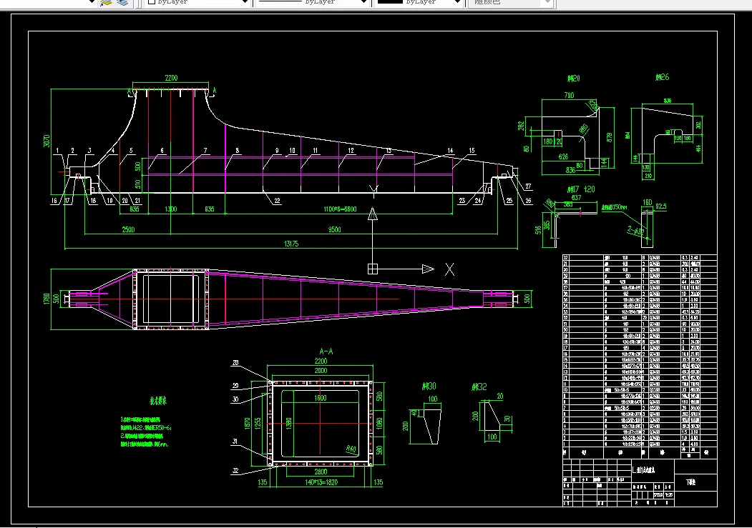Click part balloon number 15
752x528 pixels.
pos(472,150)
